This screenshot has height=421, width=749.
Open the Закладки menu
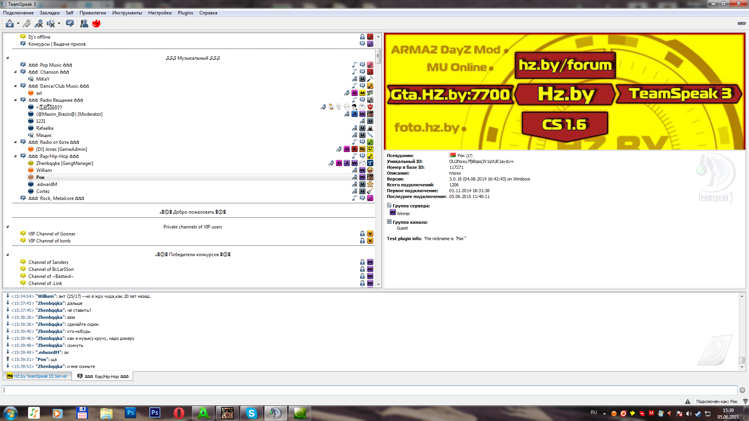pyautogui.click(x=50, y=13)
